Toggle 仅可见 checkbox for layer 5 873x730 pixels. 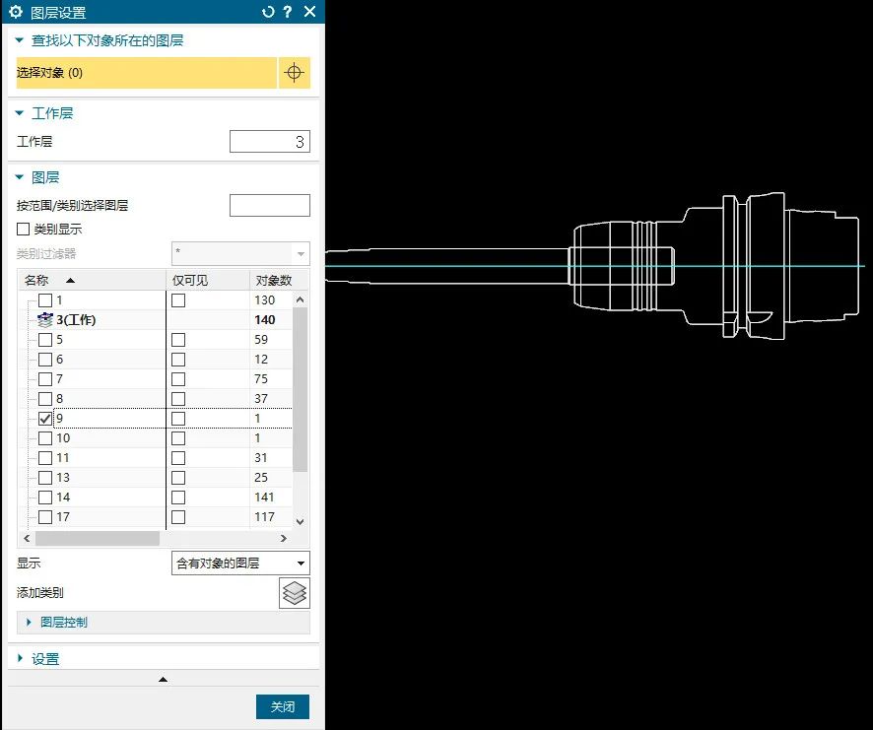pyautogui.click(x=178, y=340)
